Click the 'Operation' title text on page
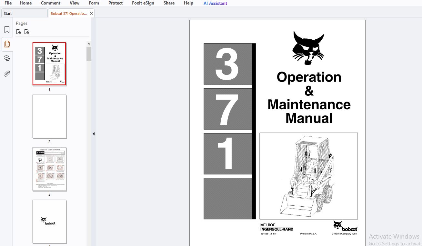Screen dimensions: 422x246 309,77
